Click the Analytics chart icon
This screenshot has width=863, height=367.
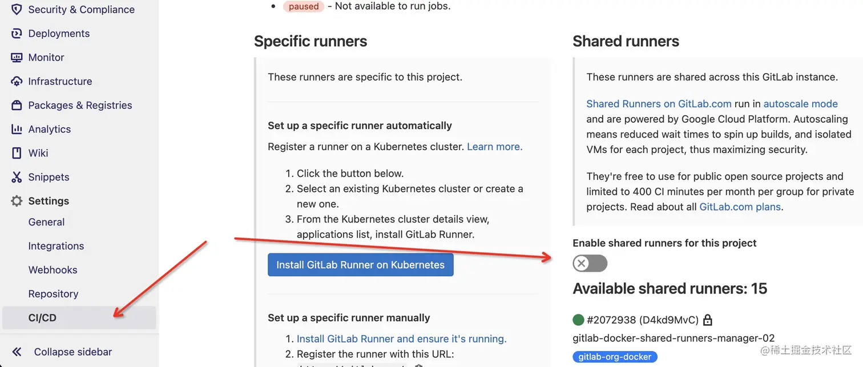17,130
